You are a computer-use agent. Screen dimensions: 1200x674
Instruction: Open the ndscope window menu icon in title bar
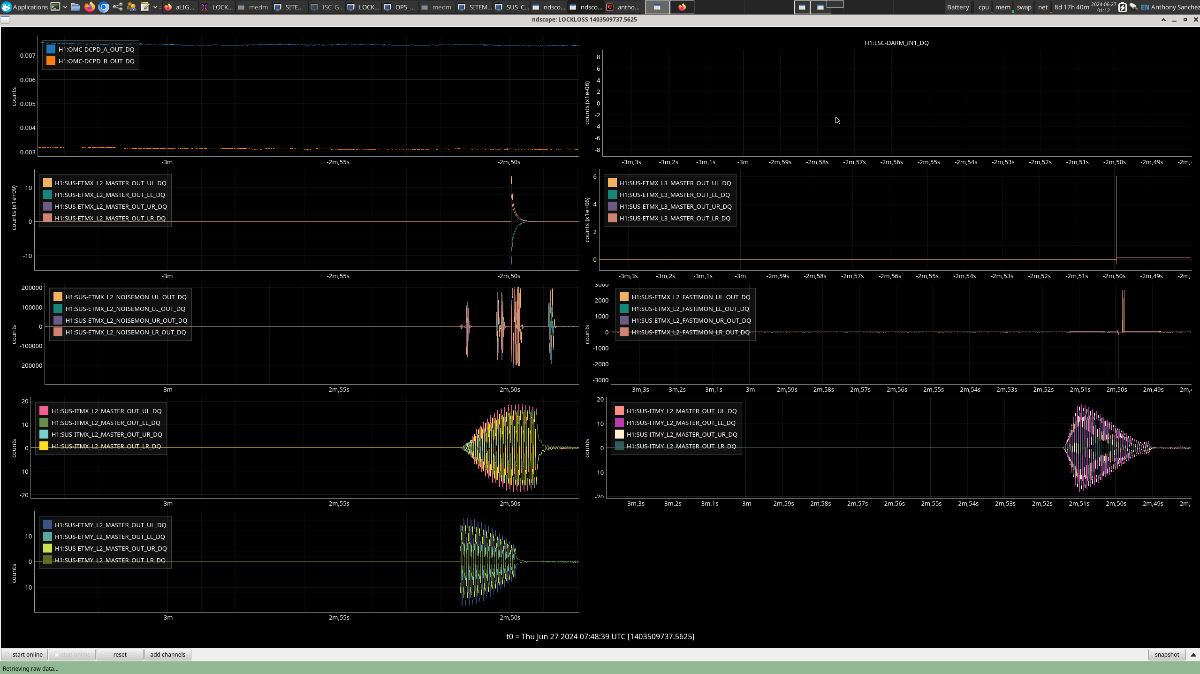(5, 19)
